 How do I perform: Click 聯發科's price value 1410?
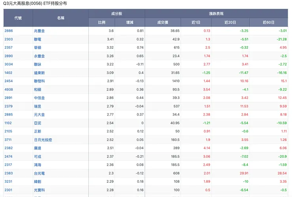coord(176,81)
